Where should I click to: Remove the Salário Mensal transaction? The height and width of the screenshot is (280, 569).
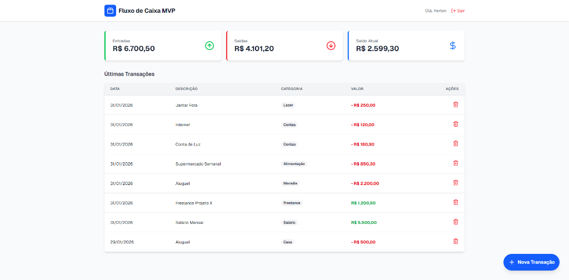[456, 222]
